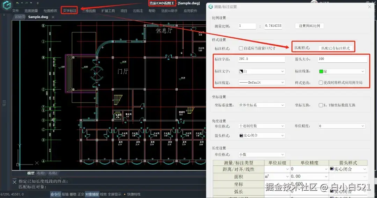
Task: Open 箭头样式 dropdown in 距离/对齐/线性 row
Action: point(348,169)
